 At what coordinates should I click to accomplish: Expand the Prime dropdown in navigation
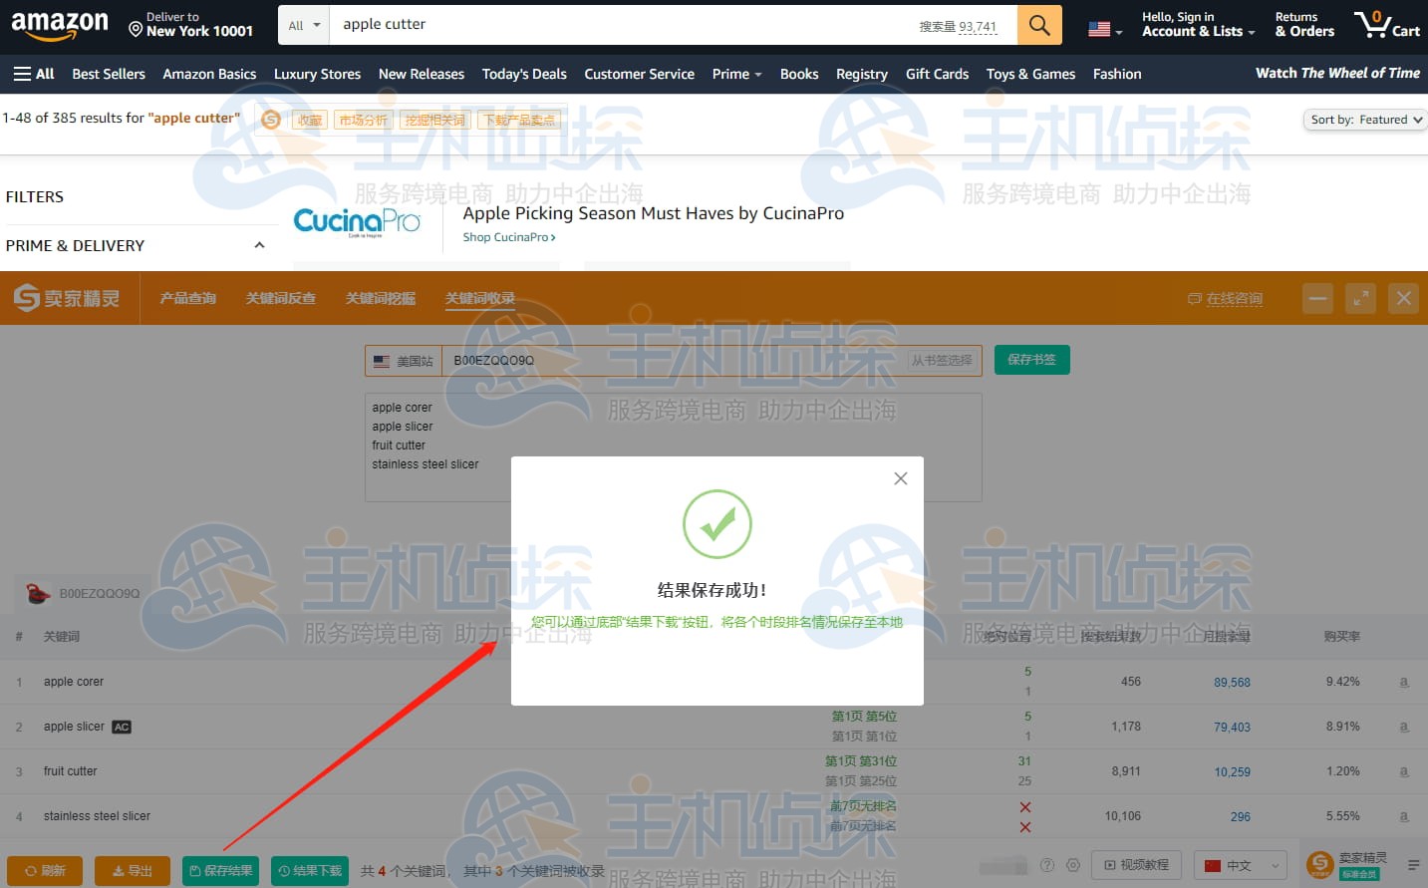[736, 74]
